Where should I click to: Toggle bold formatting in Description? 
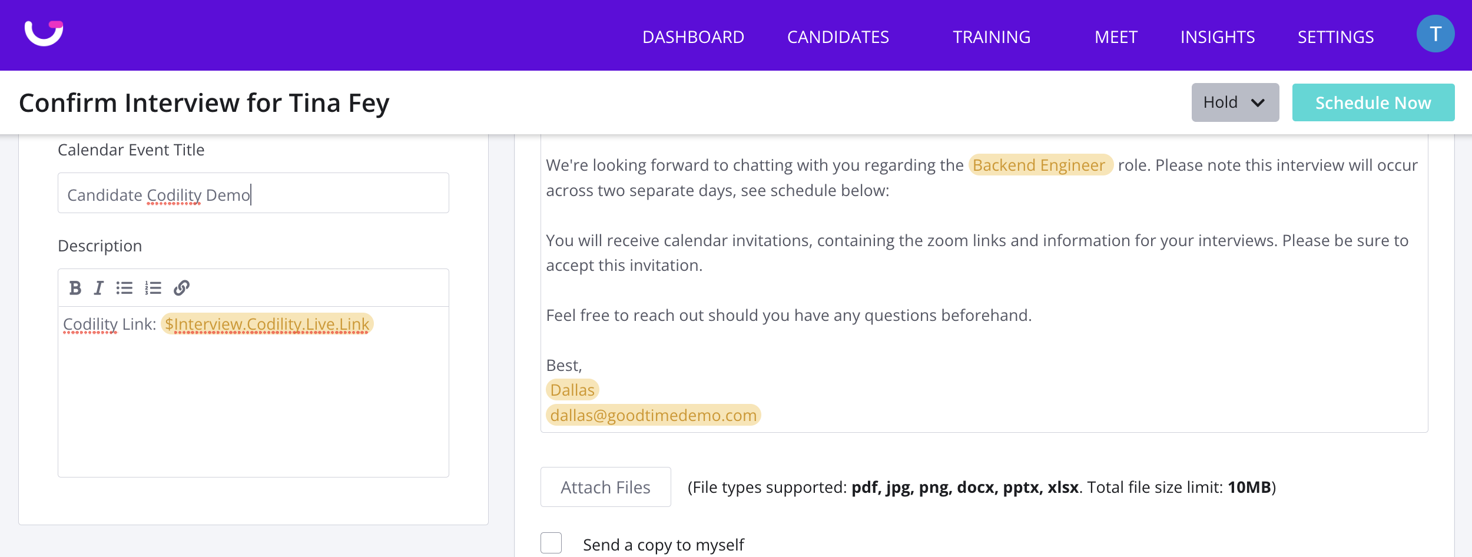(75, 288)
